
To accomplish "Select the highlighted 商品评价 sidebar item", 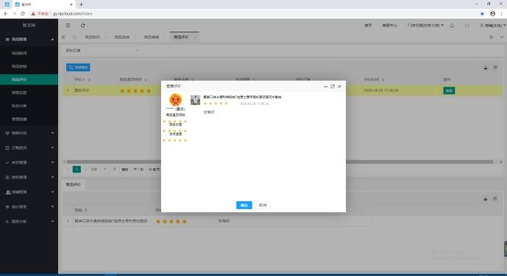I will pos(29,79).
